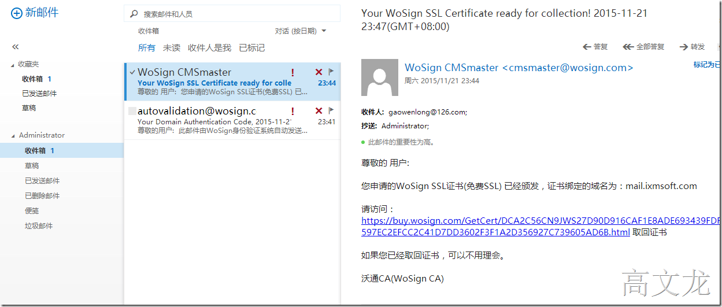This screenshot has width=722, height=307.
Task: Open the buy.wosign.com GetCert link
Action: [540, 226]
